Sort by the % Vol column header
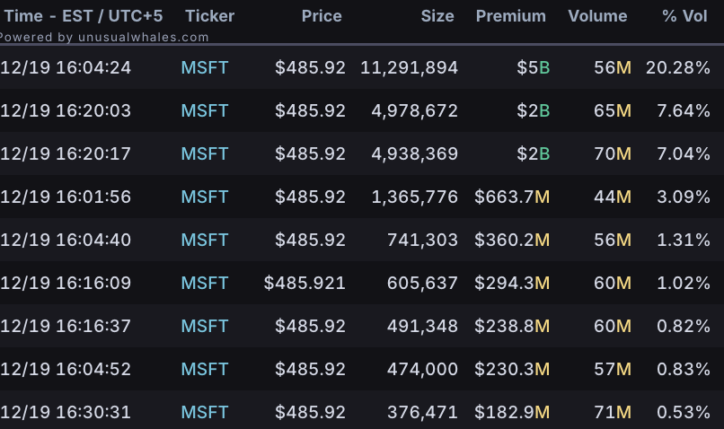The width and height of the screenshot is (724, 429). 684,16
